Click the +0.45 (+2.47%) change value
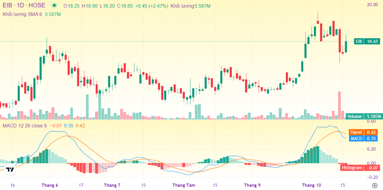Image resolution: width=383 pixels, height=190 pixels. 151,6
